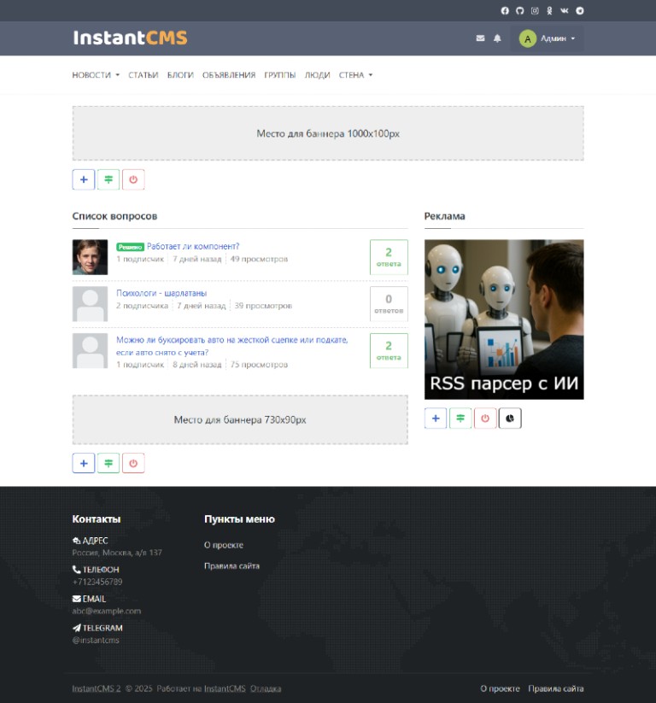
Task: Toggle the red power button under the RSS ad
Action: (485, 419)
